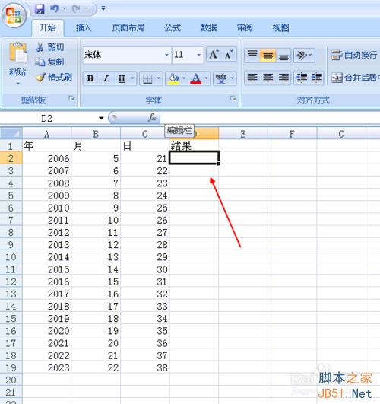The height and width of the screenshot is (404, 380).
Task: Launch the Clipboard 剪贴板 pane dialog
Action: click(71, 98)
